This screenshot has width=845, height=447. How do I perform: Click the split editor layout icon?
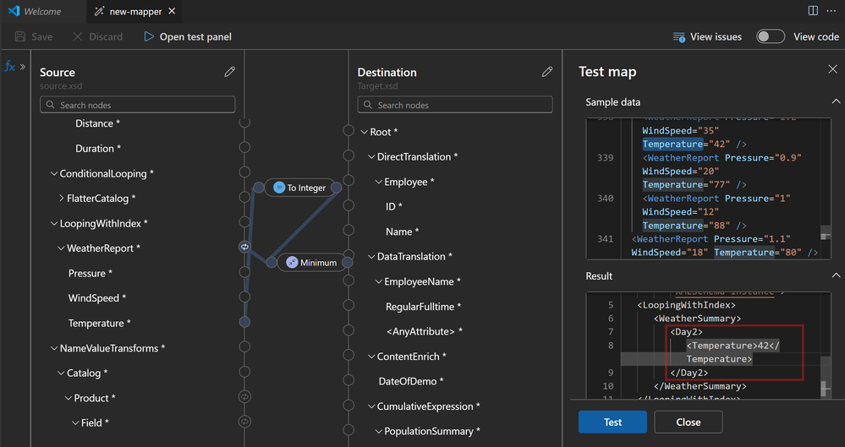click(x=813, y=11)
